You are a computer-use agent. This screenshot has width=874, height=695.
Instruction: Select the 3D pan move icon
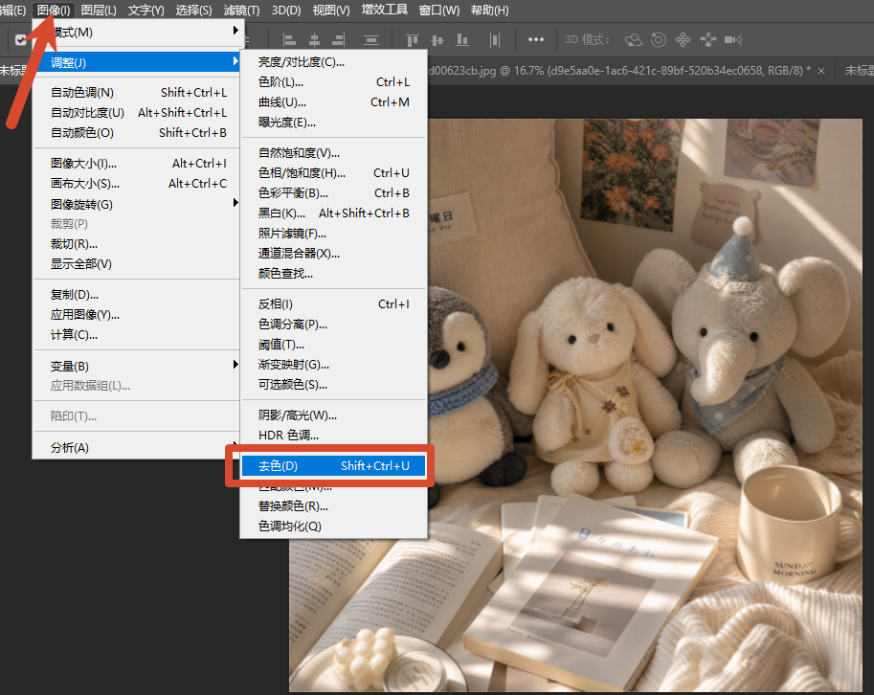[x=683, y=39]
